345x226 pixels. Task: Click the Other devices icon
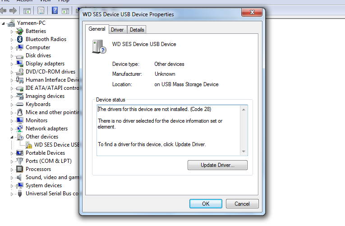click(20, 137)
